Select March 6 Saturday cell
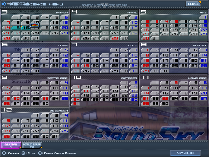 [64, 17]
